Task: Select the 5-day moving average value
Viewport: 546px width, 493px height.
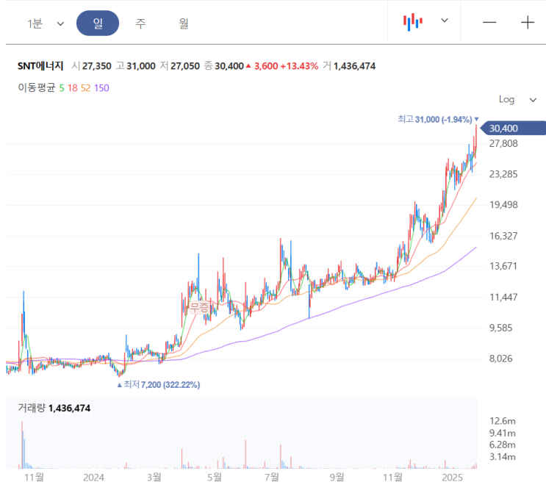Action: (62, 88)
